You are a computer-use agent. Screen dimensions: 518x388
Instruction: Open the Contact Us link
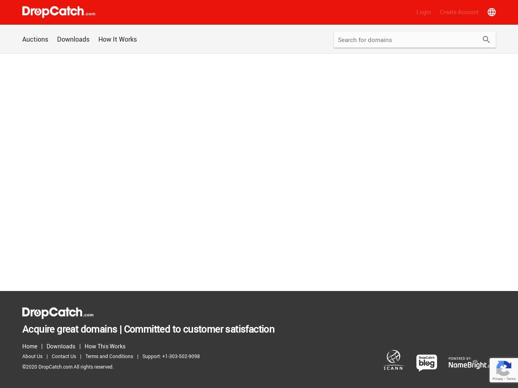pos(64,356)
